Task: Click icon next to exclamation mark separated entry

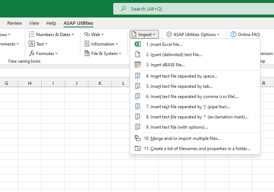Action: (138, 117)
